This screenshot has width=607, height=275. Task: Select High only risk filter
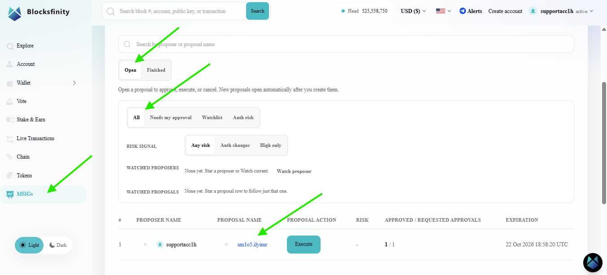(271, 145)
